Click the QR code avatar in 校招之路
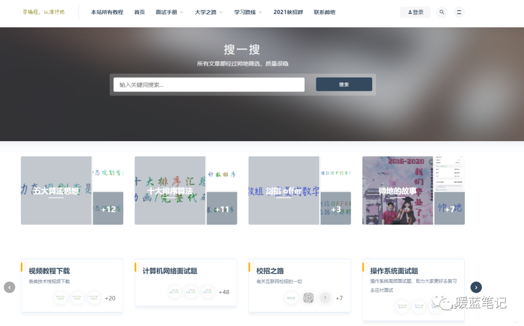 [309, 297]
